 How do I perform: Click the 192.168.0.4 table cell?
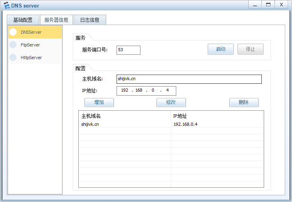pyautogui.click(x=217, y=124)
